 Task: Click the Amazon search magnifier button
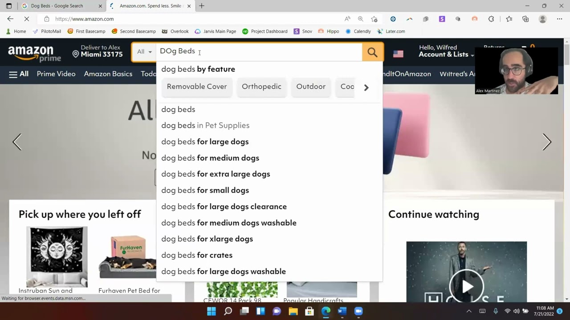372,52
